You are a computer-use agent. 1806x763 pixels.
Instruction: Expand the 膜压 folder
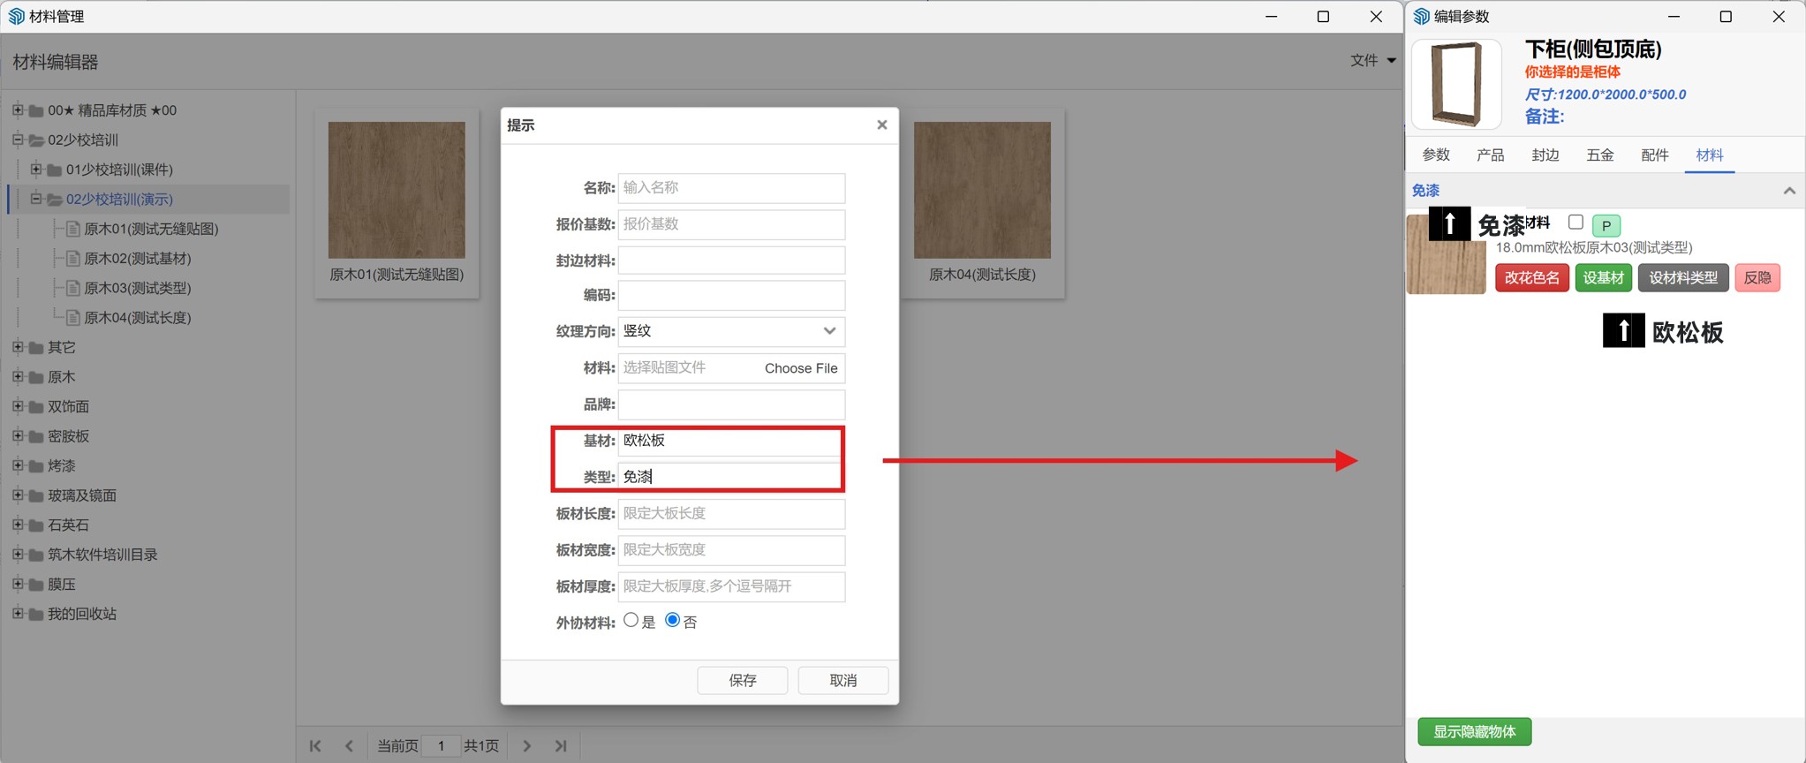18,584
